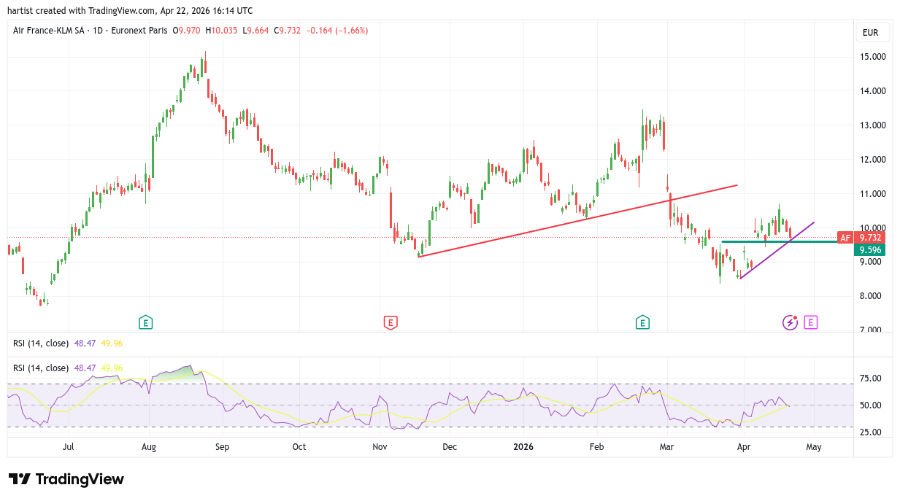Select the green earnings marker in late February

[642, 322]
